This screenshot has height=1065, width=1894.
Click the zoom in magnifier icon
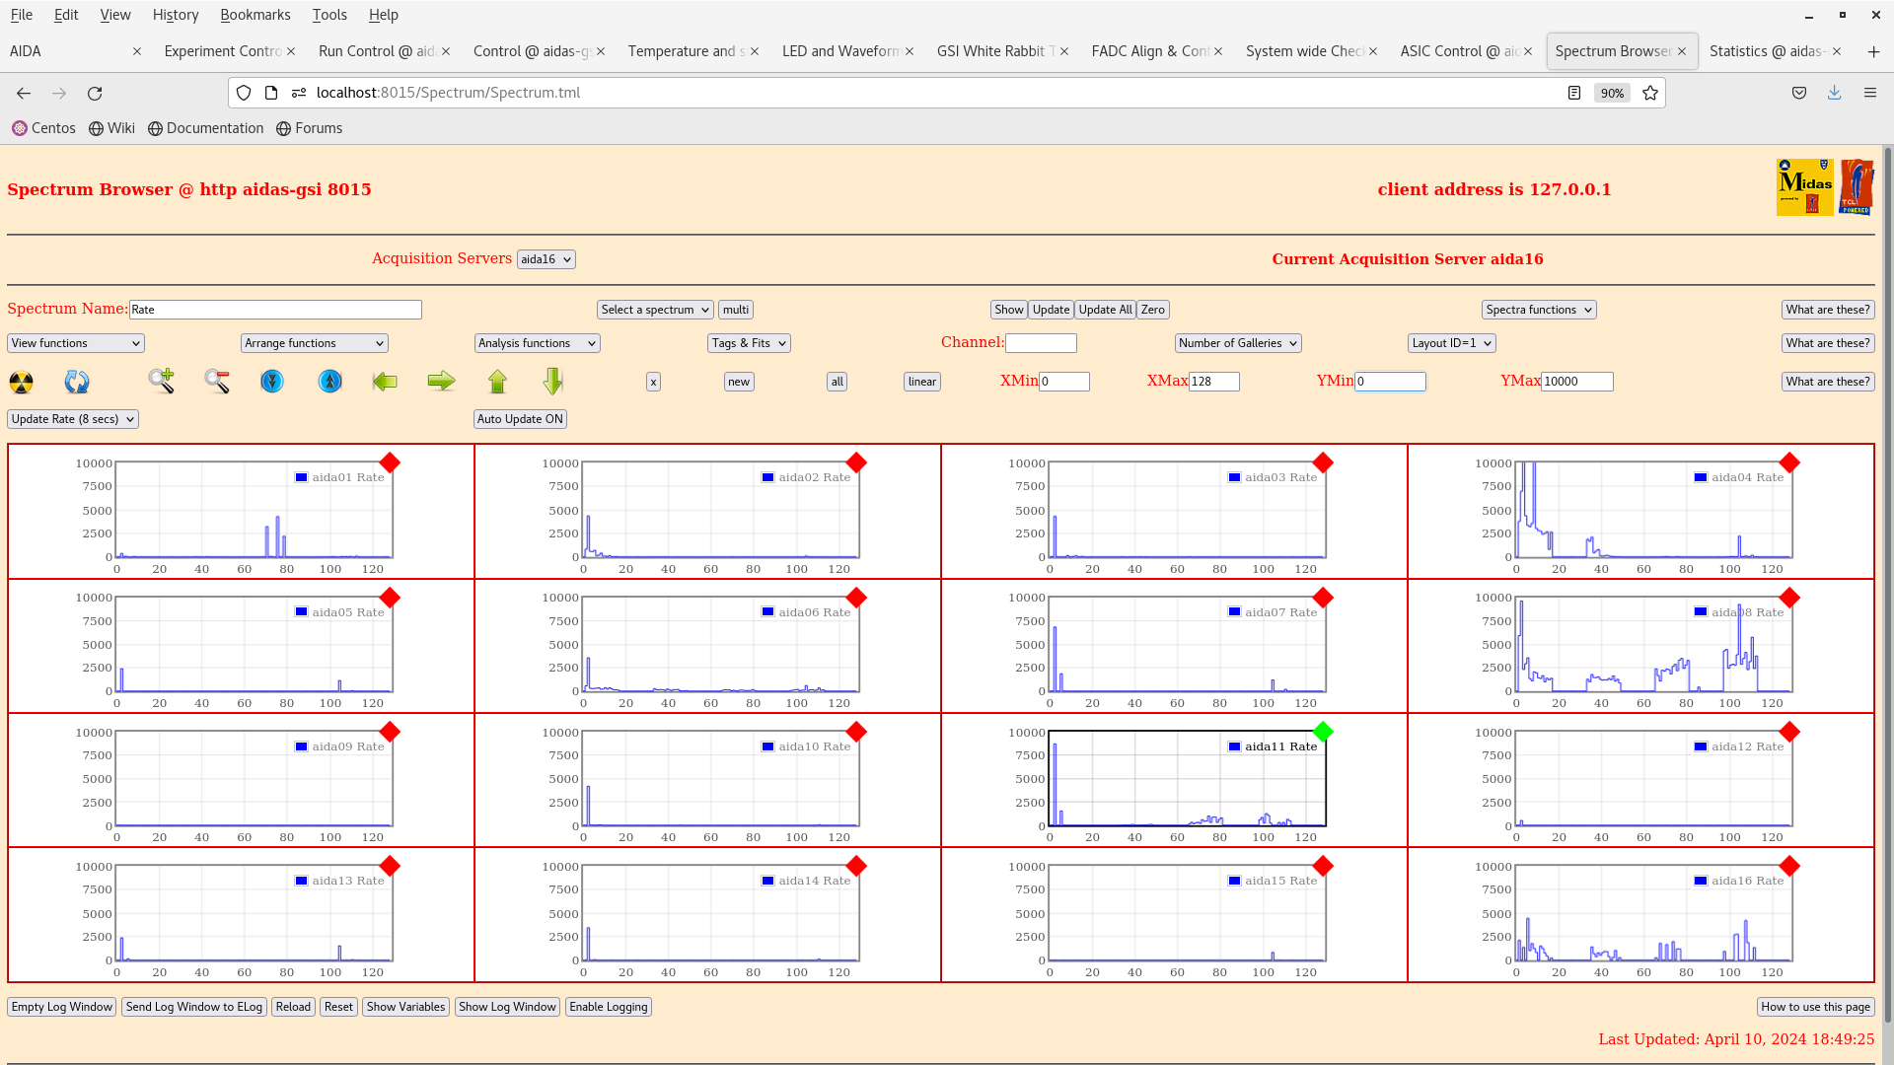(162, 381)
